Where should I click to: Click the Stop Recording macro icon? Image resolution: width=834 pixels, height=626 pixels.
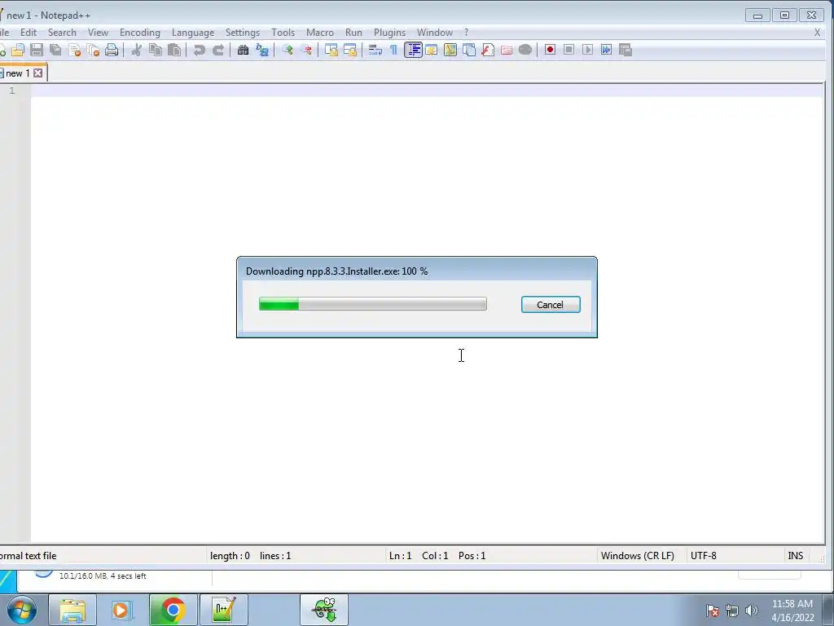[568, 50]
